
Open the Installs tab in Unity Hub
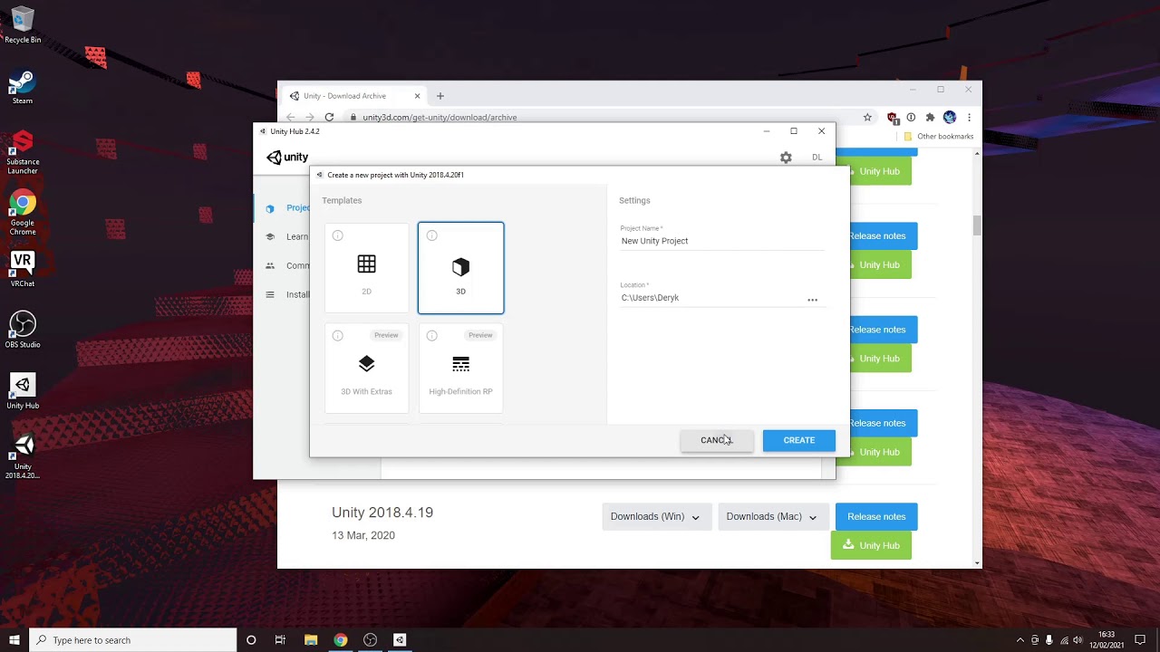(288, 295)
